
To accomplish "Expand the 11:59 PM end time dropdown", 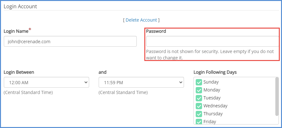I will click(141, 83).
